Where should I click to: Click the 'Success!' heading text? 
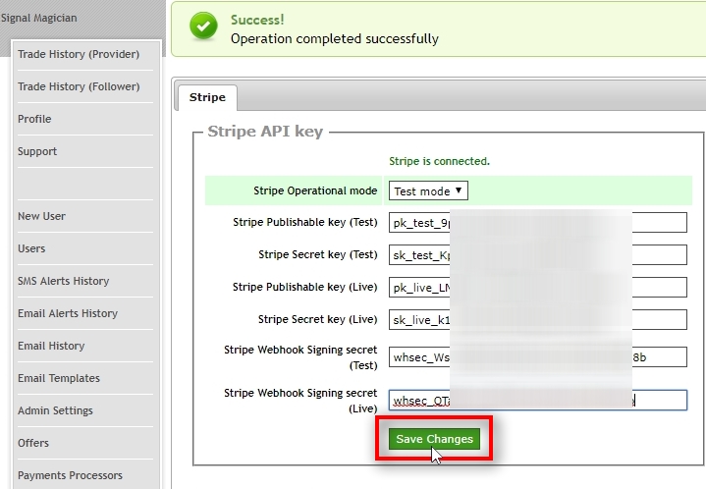257,20
